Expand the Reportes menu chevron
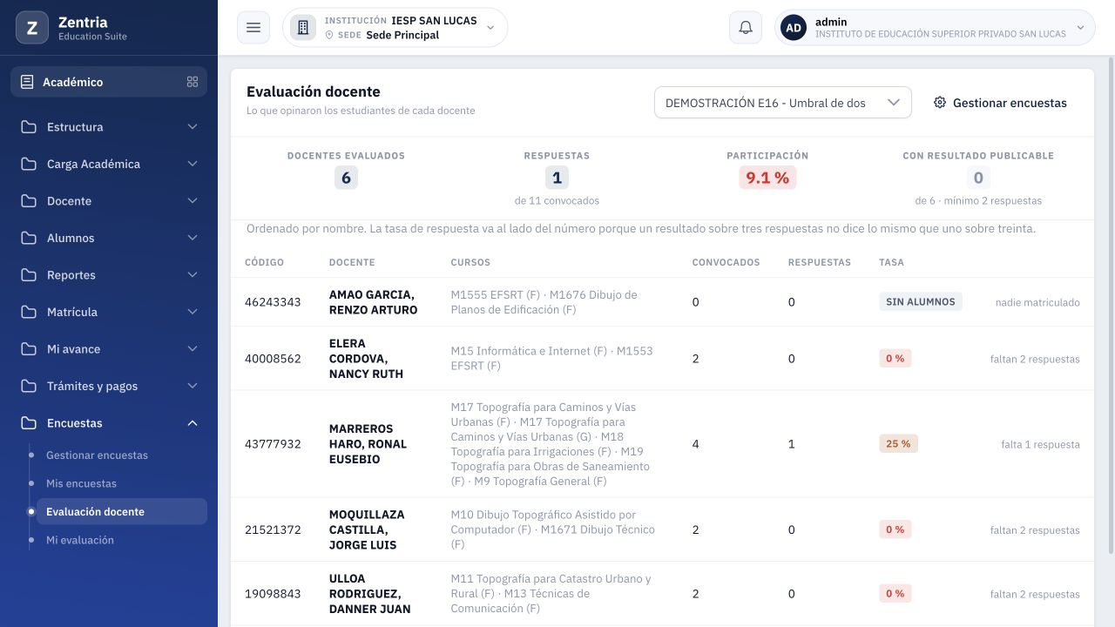 pos(193,275)
